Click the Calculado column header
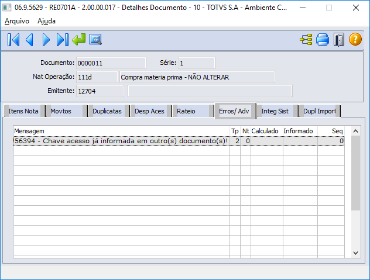The width and height of the screenshot is (370, 280). (267, 131)
